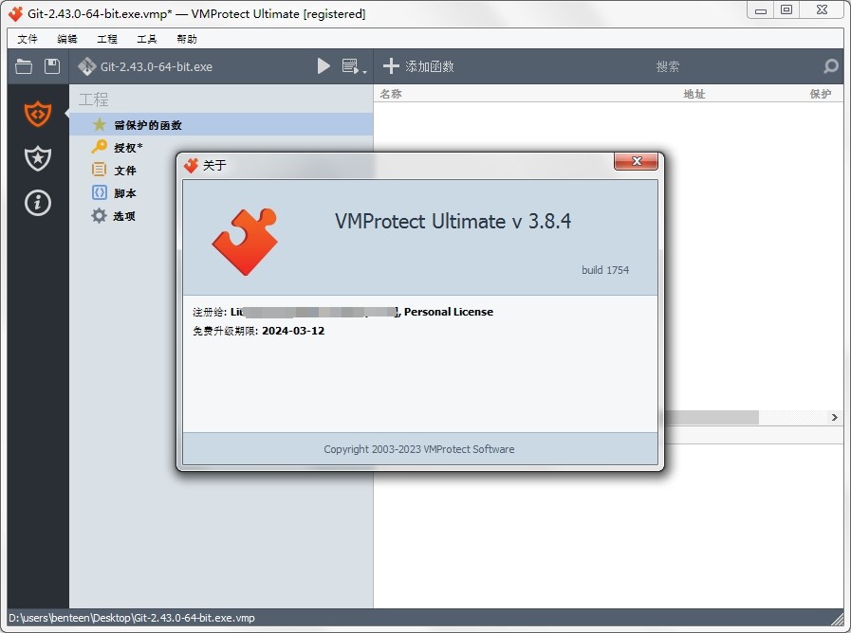Switch to the star shield functions sidebar icon

tap(37, 158)
